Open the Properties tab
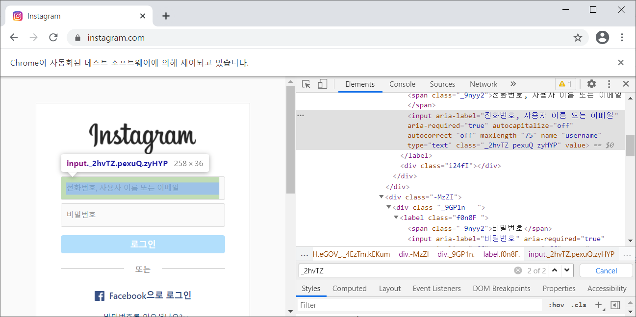This screenshot has width=636, height=317. coord(559,289)
